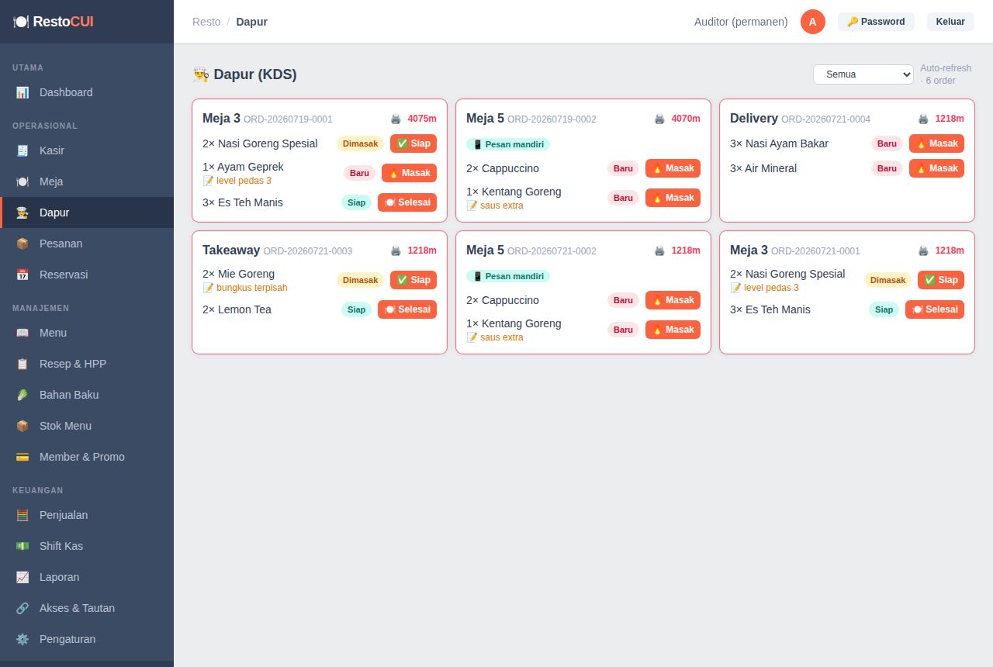Open the Dashboard sidebar icon
The height and width of the screenshot is (667, 993).
tap(22, 92)
